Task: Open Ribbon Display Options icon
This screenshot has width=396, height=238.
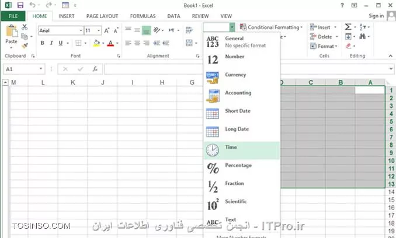Action: click(355, 5)
